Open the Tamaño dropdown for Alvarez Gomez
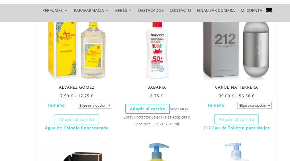This screenshot has height=161, width=290. pos(95,105)
